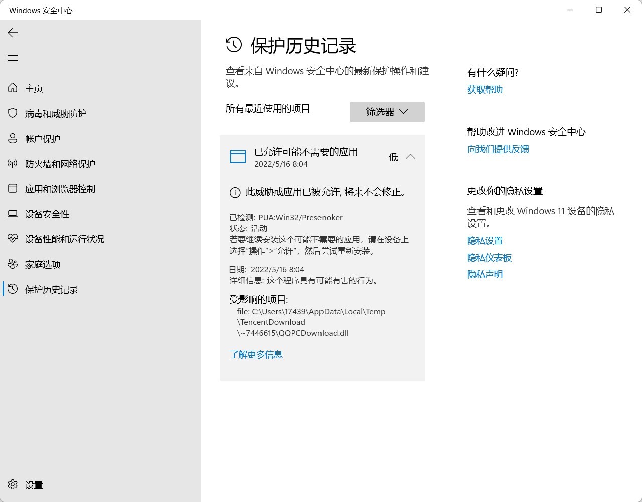The height and width of the screenshot is (502, 642).
Task: Click the window icon for 应用和浏览器控制
Action: tap(13, 188)
